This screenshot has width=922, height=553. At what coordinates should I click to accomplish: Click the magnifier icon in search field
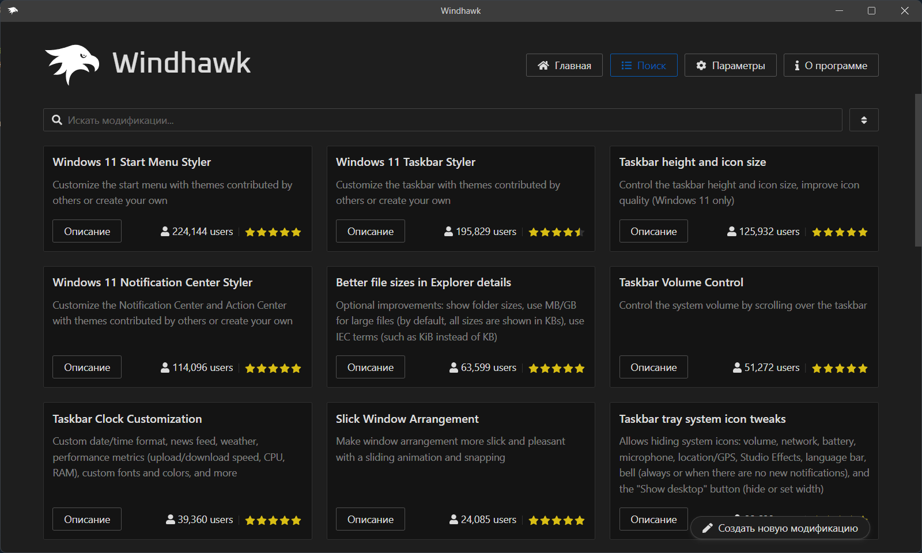pyautogui.click(x=57, y=120)
